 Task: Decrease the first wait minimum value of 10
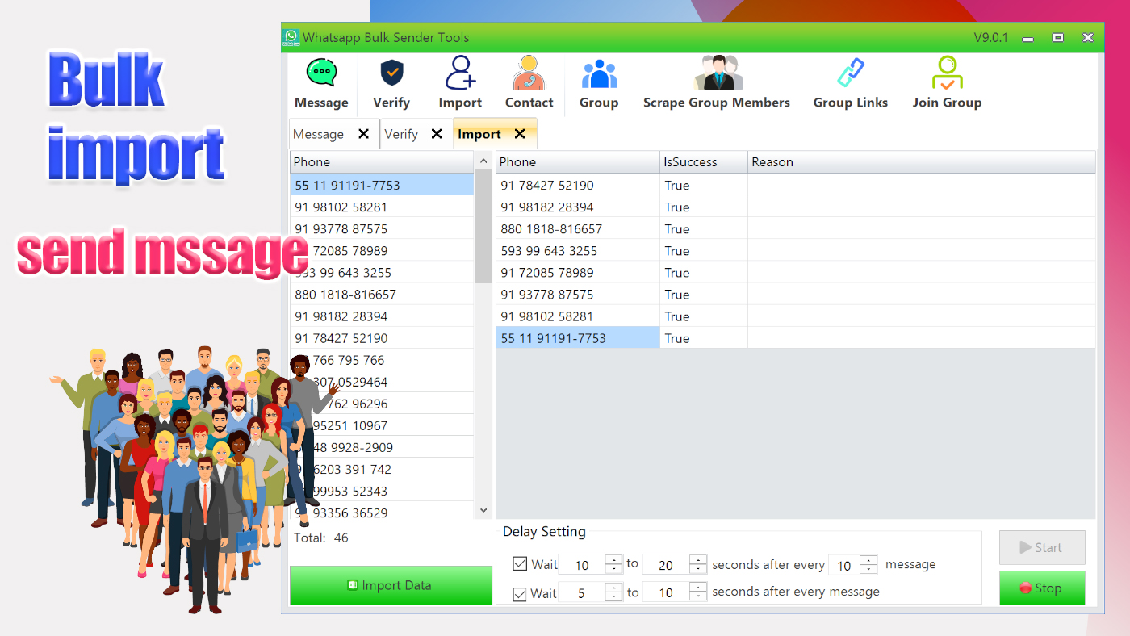pos(614,569)
